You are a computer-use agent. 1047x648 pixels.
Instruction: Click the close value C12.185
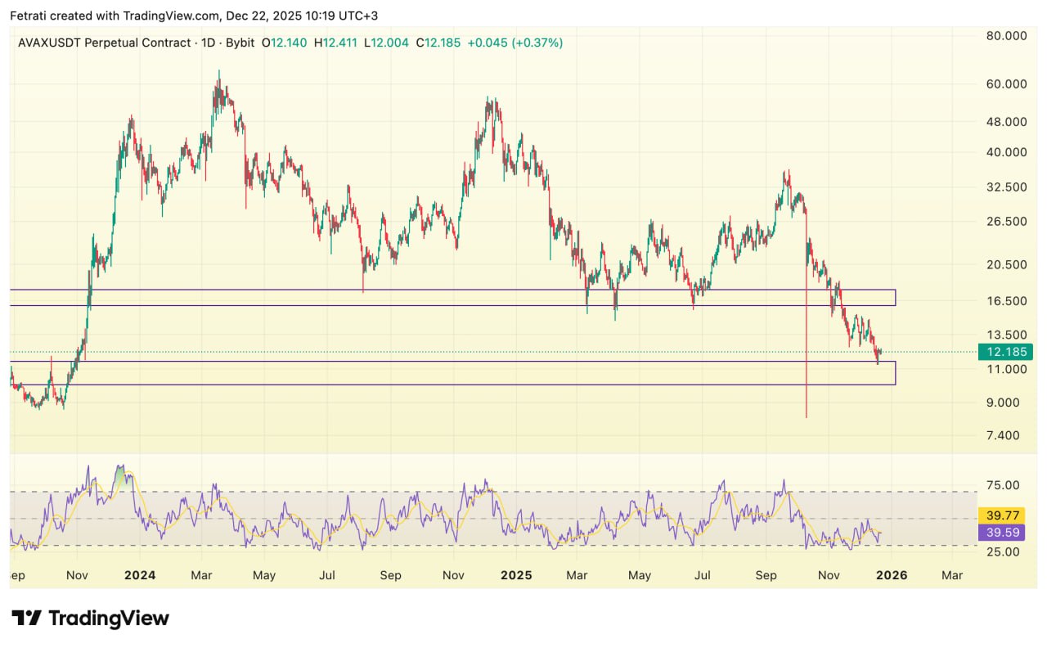click(438, 43)
